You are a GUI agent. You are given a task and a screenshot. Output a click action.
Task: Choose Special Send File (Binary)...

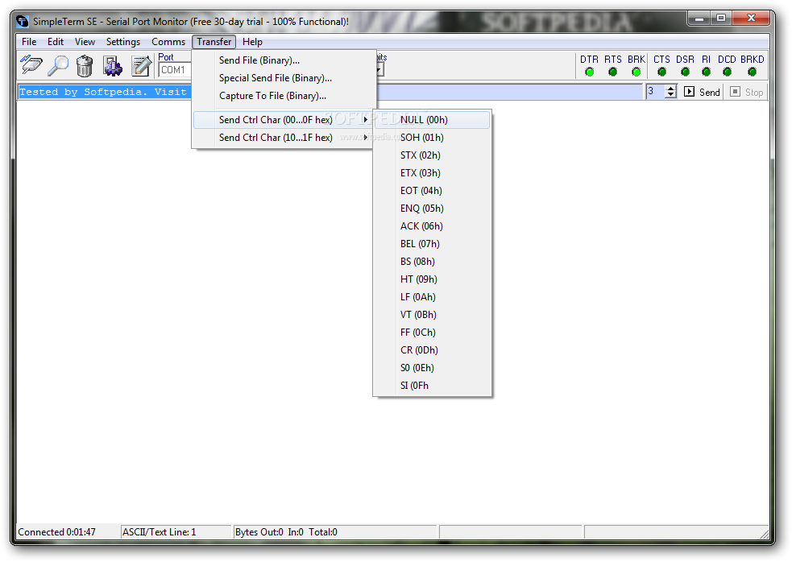point(284,78)
